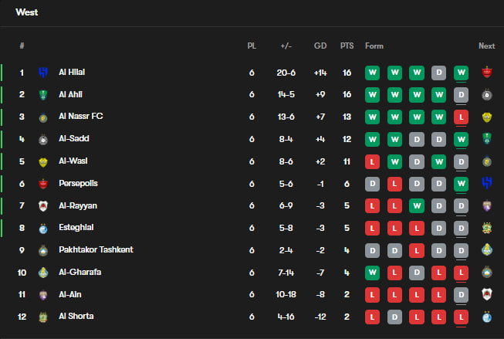Click the Persepolis red crest icon
This screenshot has height=339, width=504.
[43, 184]
